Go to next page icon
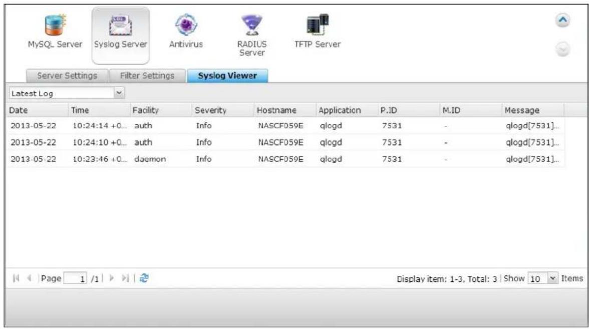This screenshot has height=329, width=589. tap(111, 278)
